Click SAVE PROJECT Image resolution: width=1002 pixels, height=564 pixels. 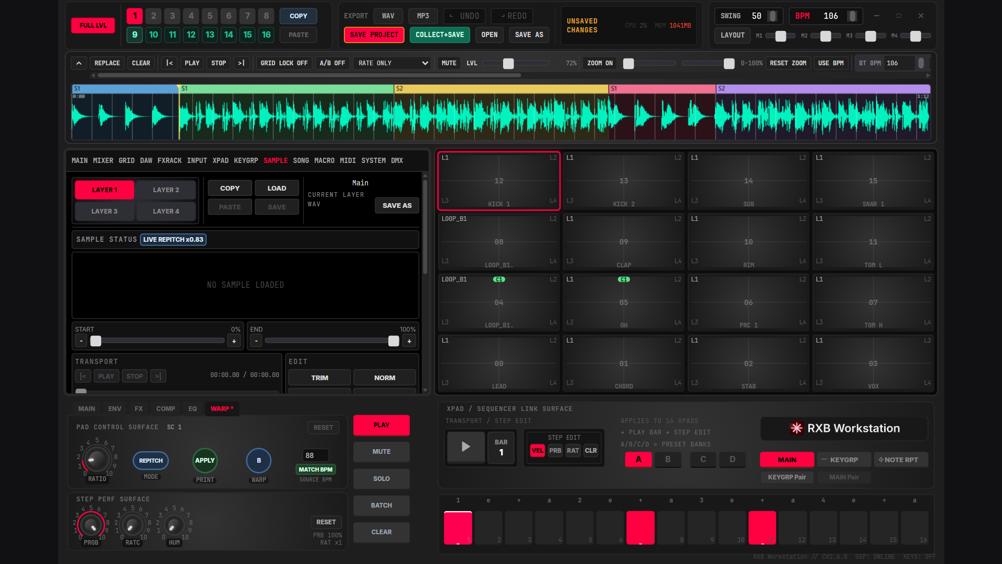click(x=374, y=35)
